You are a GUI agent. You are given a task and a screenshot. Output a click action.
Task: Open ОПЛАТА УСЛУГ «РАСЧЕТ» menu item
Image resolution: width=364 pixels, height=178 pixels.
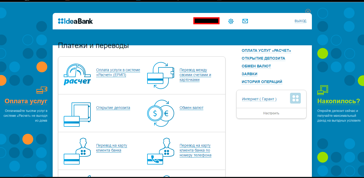pos(266,51)
